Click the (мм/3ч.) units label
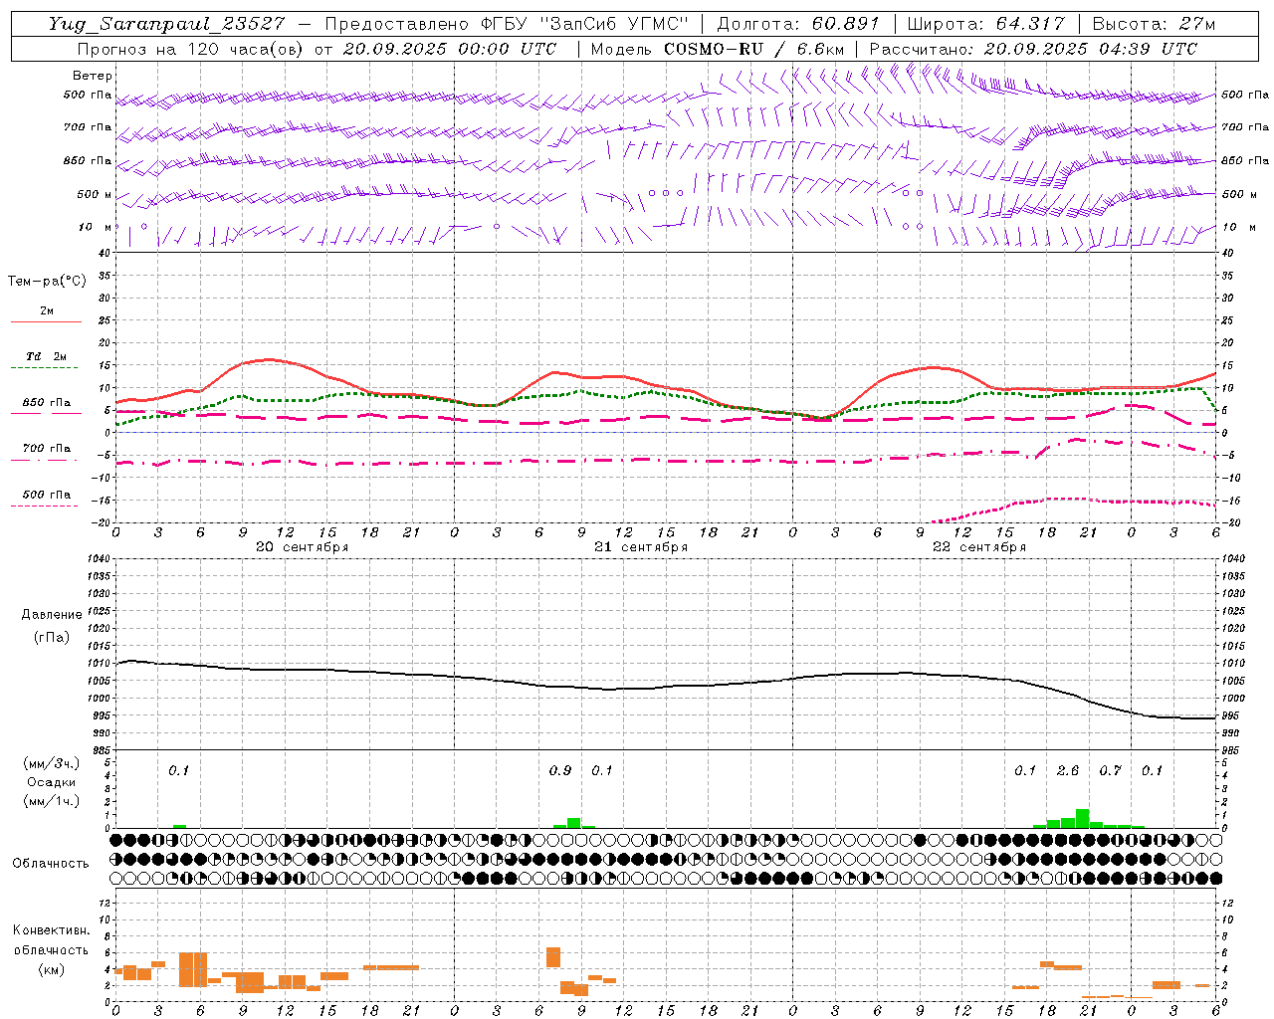Viewport: 1274px width, 1019px height. click(x=52, y=763)
